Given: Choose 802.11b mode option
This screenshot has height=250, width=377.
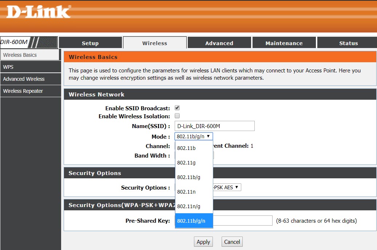Looking at the screenshot, I should [x=194, y=148].
